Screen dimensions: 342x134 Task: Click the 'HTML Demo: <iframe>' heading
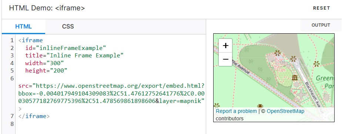pos(47,8)
